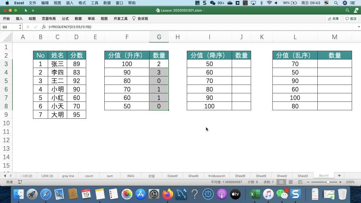Open Spotlight search in macOS menu bar
Viewport: 361px width, 203px height.
[x=336, y=3]
